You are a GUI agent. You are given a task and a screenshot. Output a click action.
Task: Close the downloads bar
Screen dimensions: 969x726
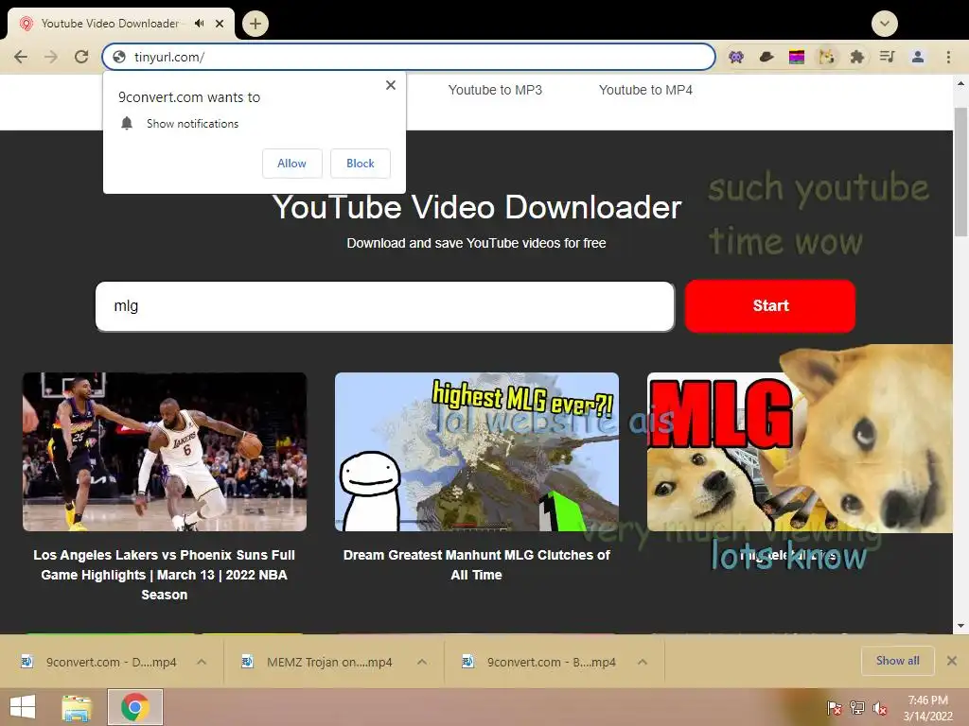(952, 661)
